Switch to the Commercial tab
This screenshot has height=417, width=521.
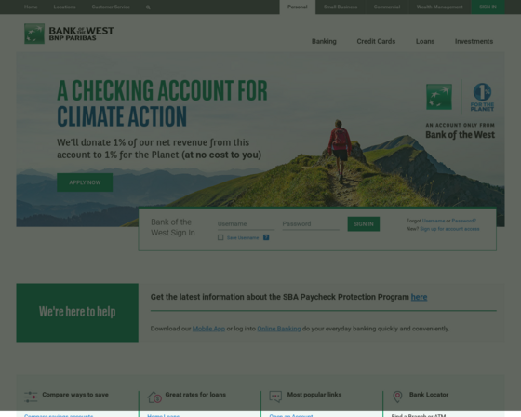pos(387,7)
